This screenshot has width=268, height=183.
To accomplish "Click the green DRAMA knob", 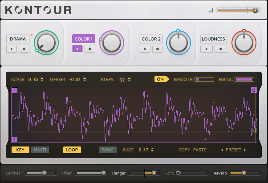I will pos(46,43).
